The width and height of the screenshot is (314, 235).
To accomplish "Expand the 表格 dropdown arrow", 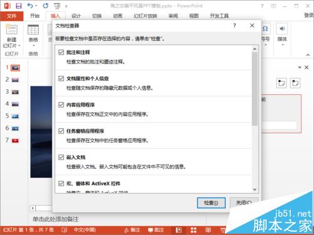I will point(33,45).
